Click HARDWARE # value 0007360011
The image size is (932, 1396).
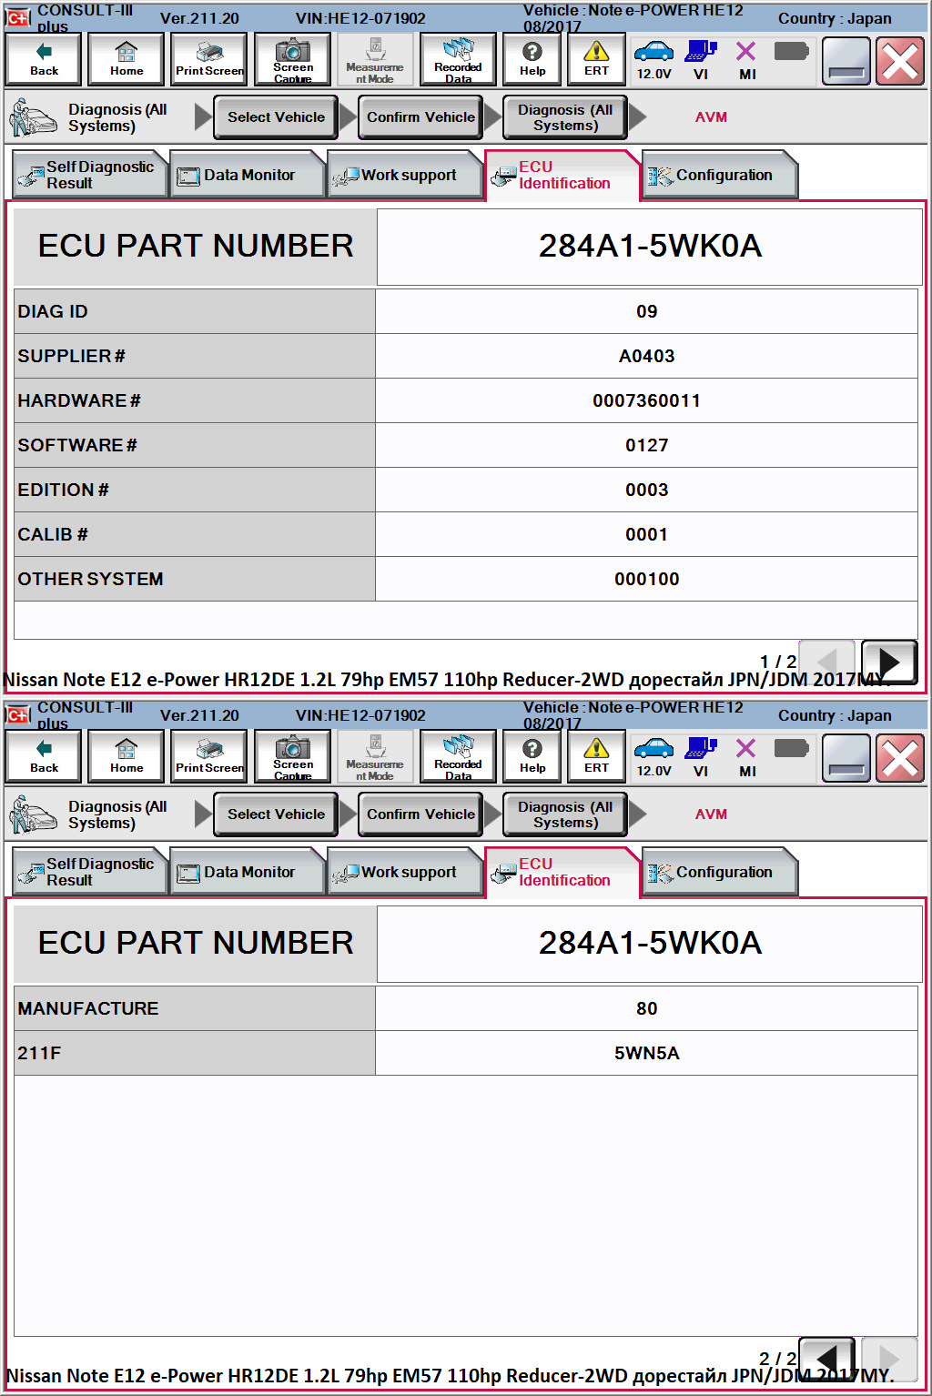point(646,400)
